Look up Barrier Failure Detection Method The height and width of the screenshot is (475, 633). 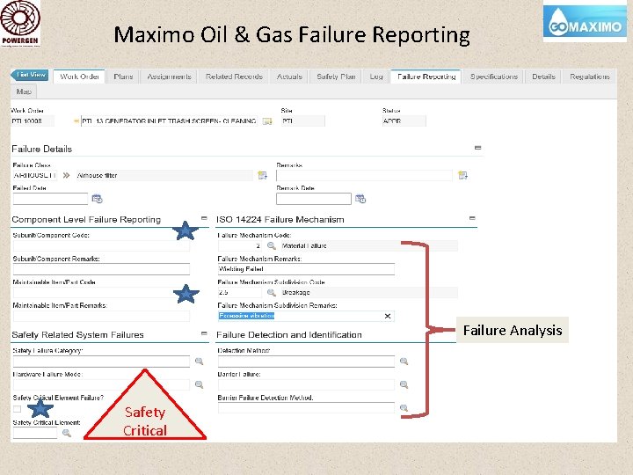404,408
